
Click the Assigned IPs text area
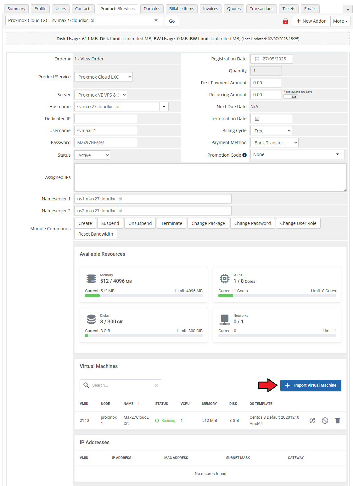point(210,177)
